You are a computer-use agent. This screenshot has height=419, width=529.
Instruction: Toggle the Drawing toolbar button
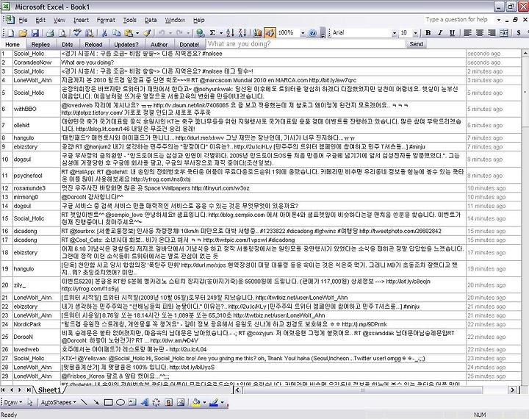pos(270,33)
